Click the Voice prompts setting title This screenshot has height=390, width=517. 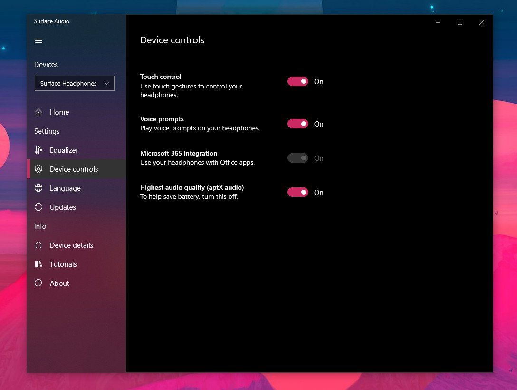[x=162, y=119]
